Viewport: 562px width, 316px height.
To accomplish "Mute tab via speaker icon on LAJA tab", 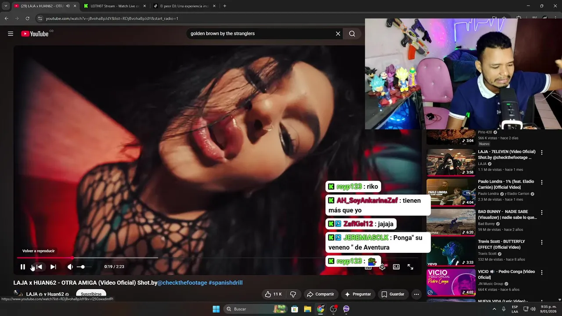I will click(x=68, y=6).
